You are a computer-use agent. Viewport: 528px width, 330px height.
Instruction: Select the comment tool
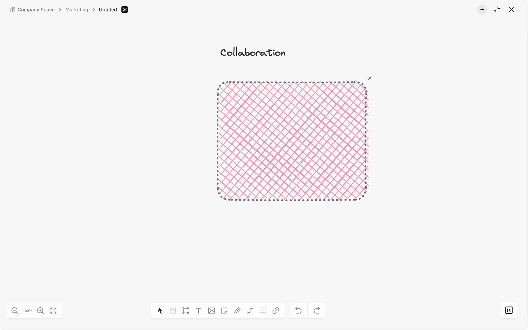263,310
